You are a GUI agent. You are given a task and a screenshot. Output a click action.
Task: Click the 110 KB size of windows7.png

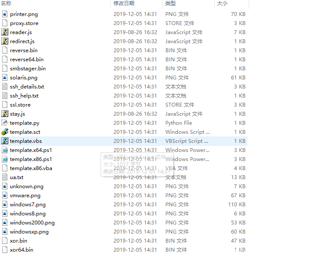[237, 205]
